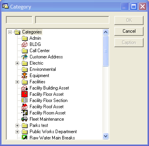Select Public Works Department text
The image size is (149, 146).
(53, 132)
